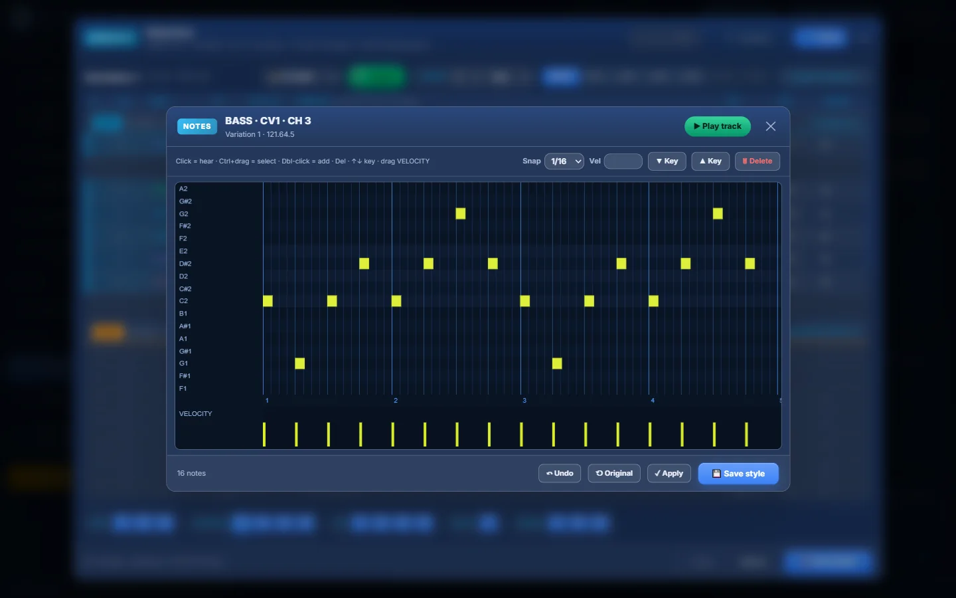The width and height of the screenshot is (956, 598).
Task: Focus the Vel velocity input field
Action: coord(623,161)
